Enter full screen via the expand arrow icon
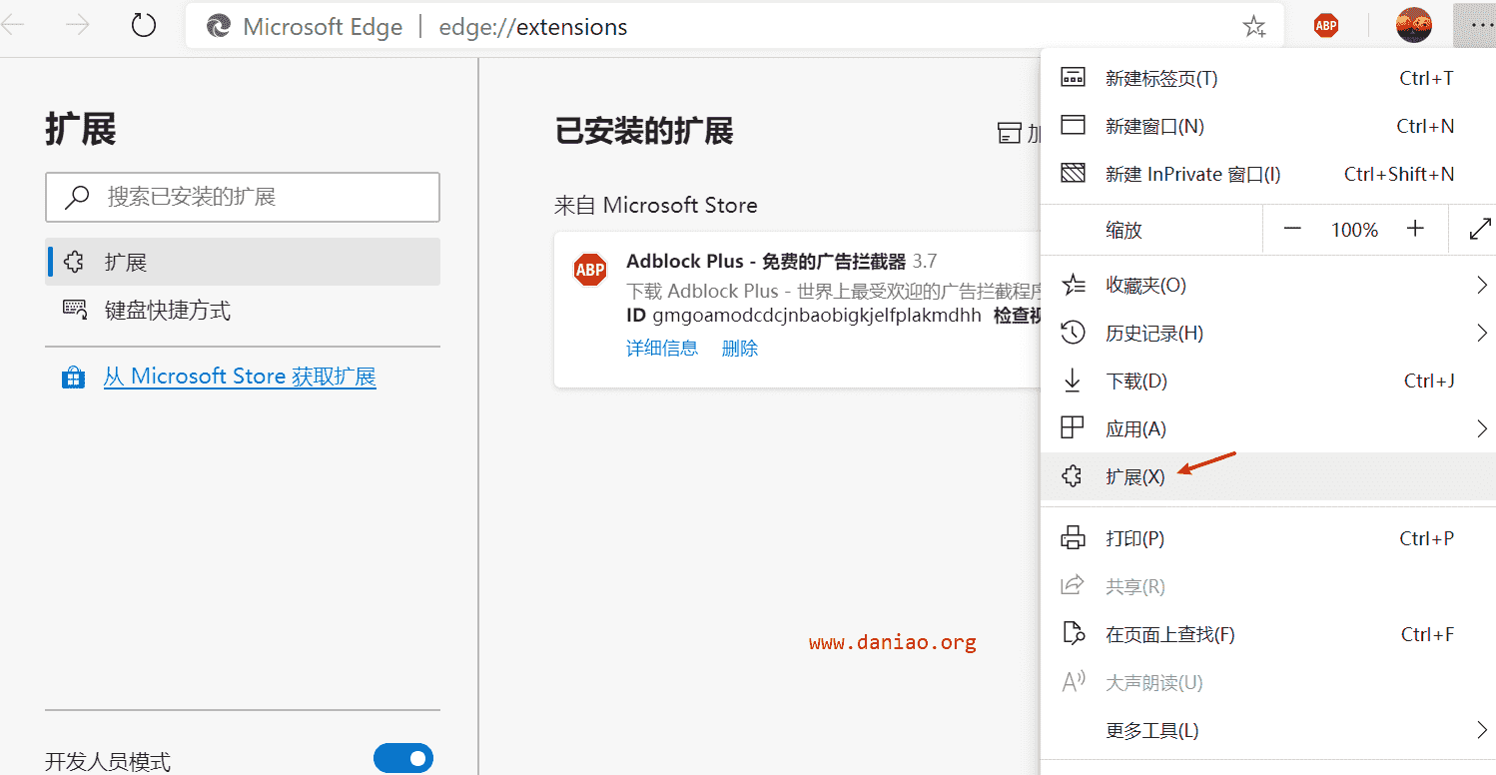Screen dimensions: 1496x775 coord(1480,230)
